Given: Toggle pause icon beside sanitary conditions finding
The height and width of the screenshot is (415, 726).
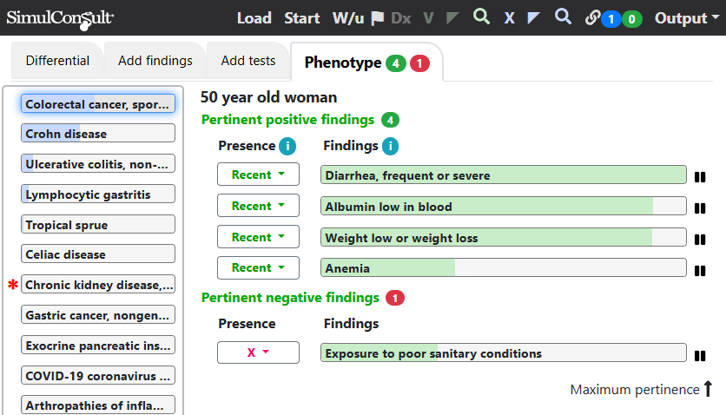Looking at the screenshot, I should 700,356.
